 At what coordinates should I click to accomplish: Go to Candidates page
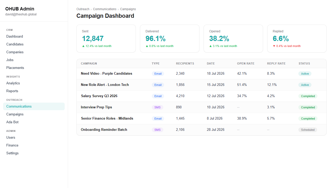coord(34,44)
